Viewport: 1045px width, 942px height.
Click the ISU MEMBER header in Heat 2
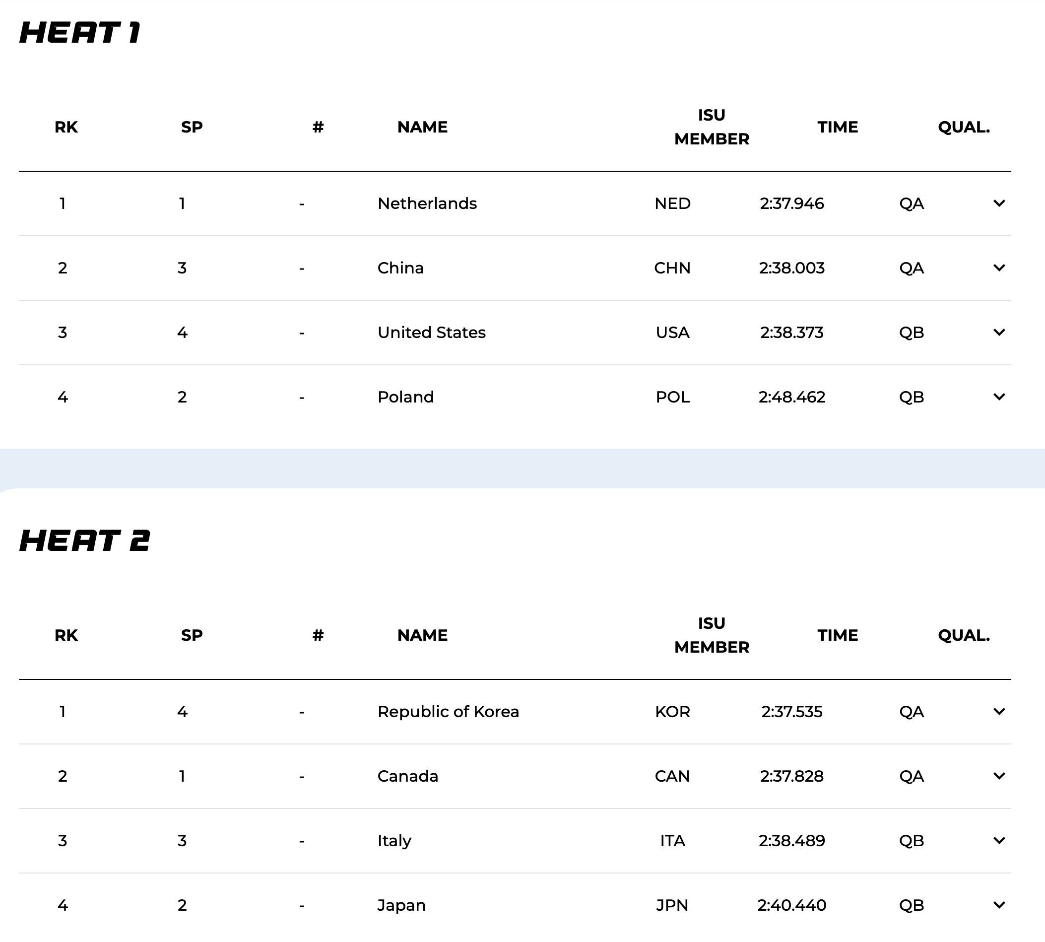(x=712, y=635)
